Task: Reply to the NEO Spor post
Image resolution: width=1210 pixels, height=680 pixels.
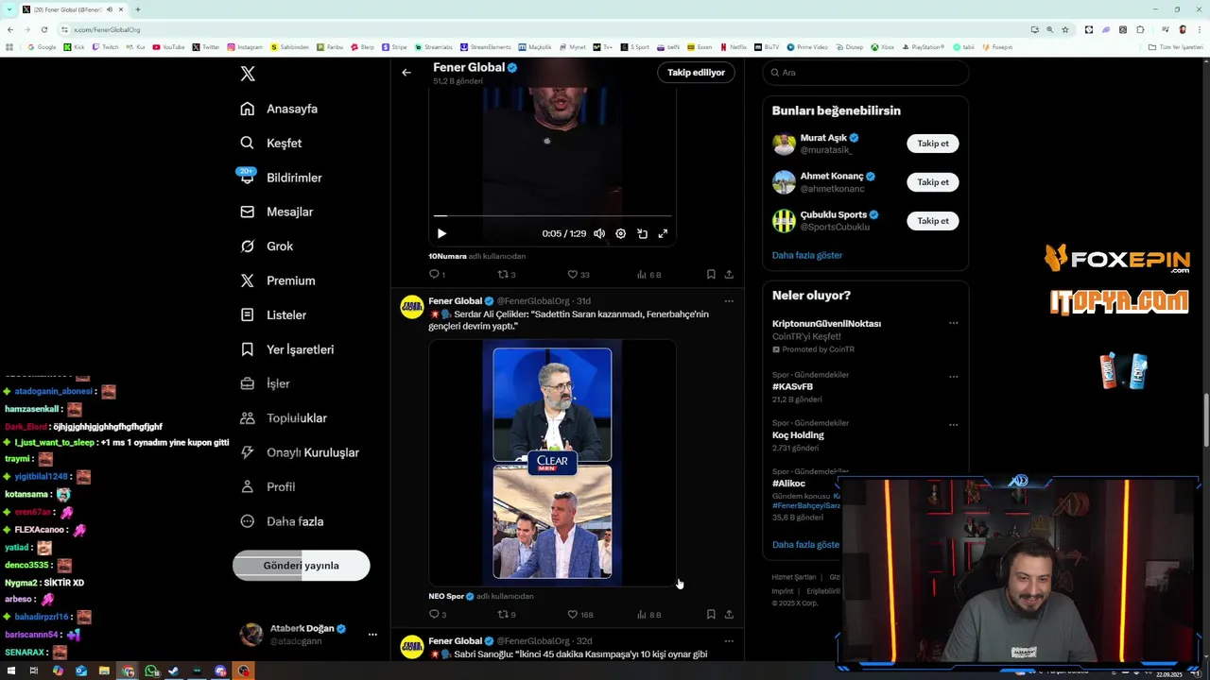Action: coord(436,615)
